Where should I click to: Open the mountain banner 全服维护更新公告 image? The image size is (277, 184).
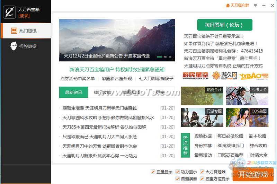tap(117, 40)
